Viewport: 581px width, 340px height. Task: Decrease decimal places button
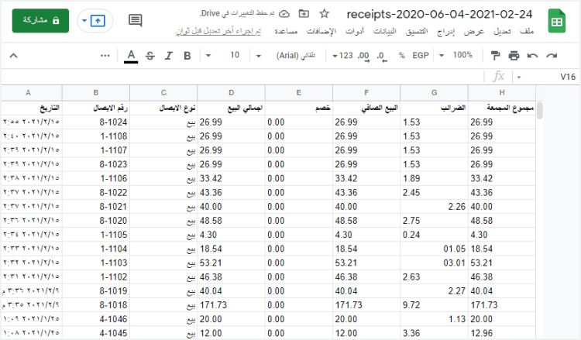[x=382, y=57]
